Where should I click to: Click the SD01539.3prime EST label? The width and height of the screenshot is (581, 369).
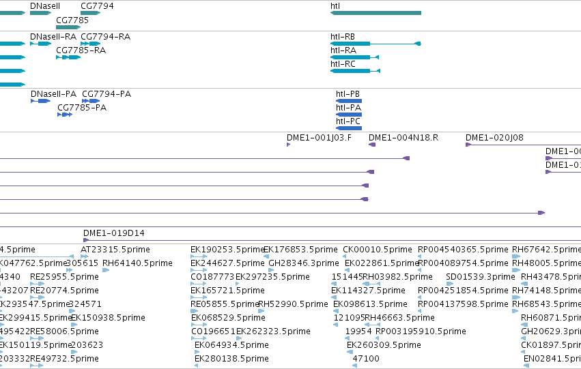(x=481, y=277)
